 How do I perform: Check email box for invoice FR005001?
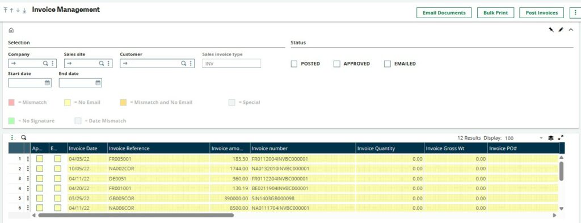click(x=58, y=158)
